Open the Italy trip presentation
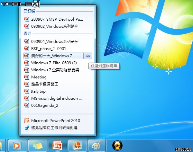This screenshot has height=152, width=193. 58,91
